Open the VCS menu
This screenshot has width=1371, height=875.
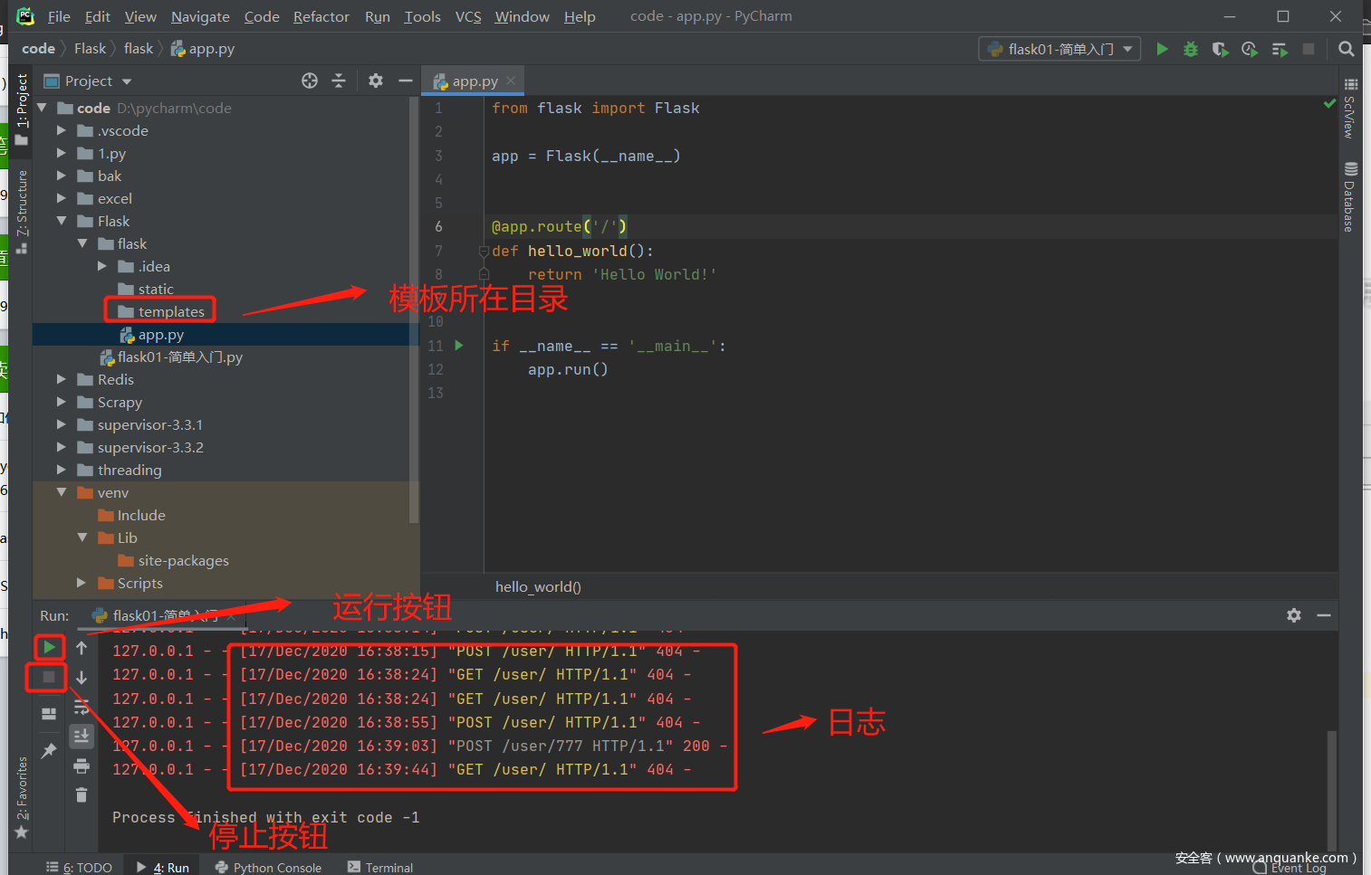tap(468, 16)
